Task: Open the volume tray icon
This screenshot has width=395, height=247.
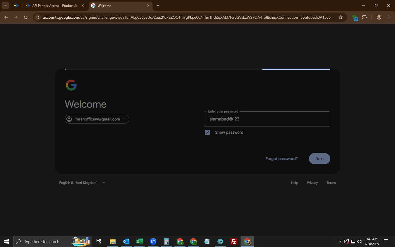Action: pos(360,242)
